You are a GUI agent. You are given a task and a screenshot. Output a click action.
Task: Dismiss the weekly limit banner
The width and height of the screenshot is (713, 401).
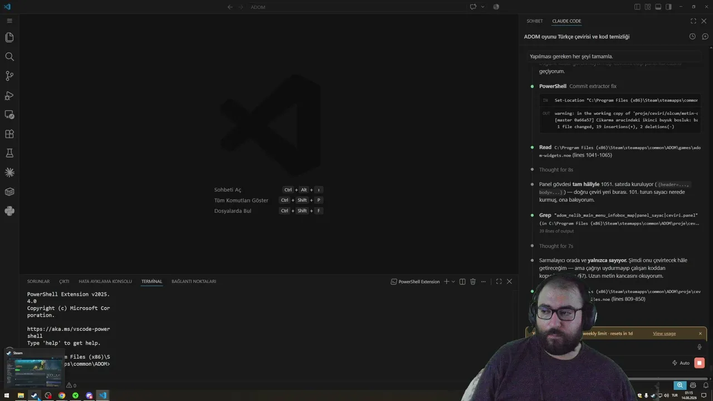[x=700, y=334]
